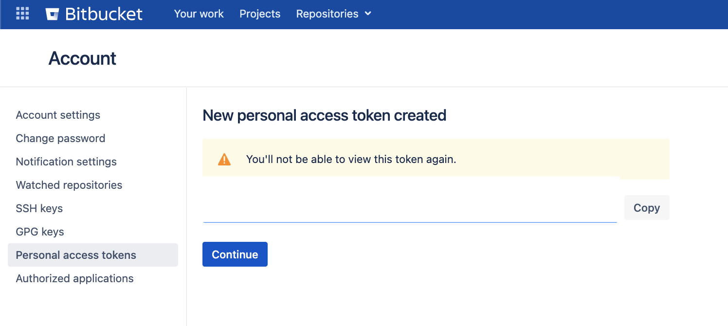
Task: Select the generated token text field
Action: pos(410,208)
